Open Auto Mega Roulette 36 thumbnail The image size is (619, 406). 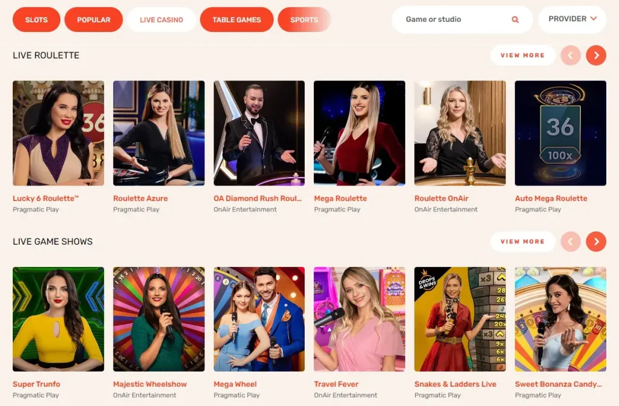coord(560,133)
